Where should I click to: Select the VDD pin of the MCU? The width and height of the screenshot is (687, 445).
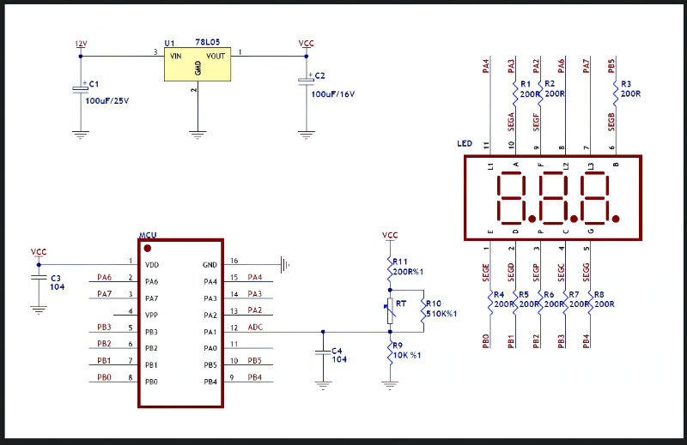[x=152, y=264]
